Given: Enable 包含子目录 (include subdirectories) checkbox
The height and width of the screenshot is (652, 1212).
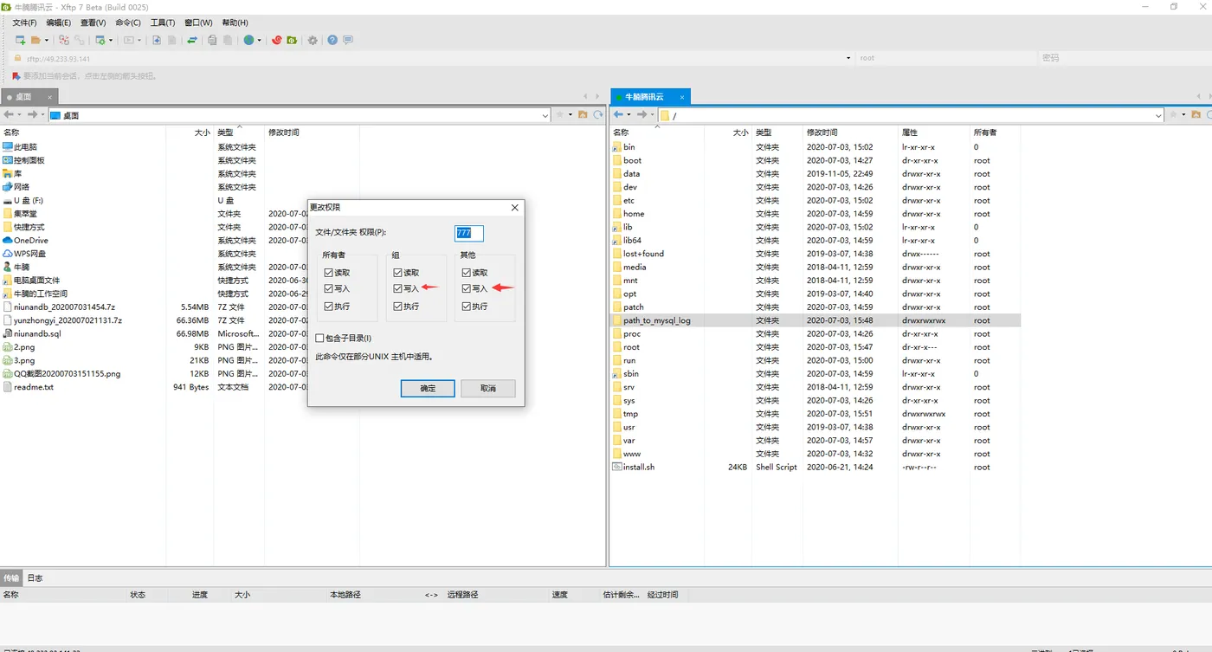Looking at the screenshot, I should point(320,339).
